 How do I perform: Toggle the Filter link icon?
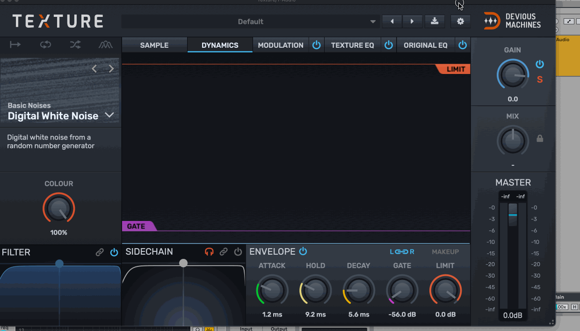pos(100,252)
